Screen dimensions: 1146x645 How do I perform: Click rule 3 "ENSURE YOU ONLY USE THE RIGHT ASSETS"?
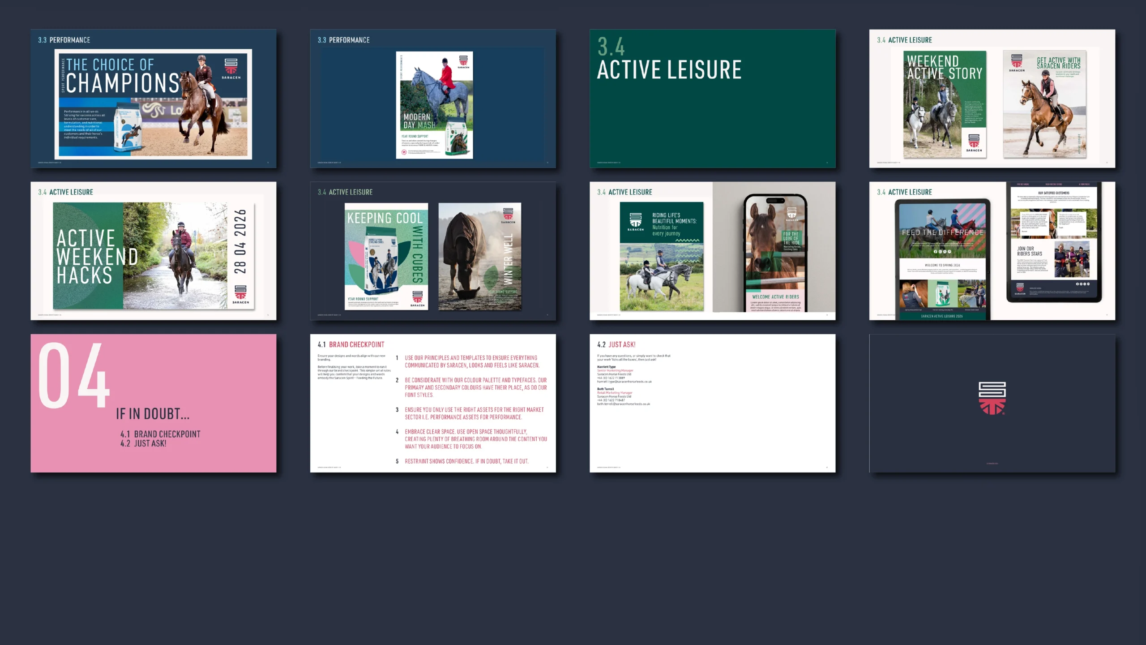pos(475,413)
